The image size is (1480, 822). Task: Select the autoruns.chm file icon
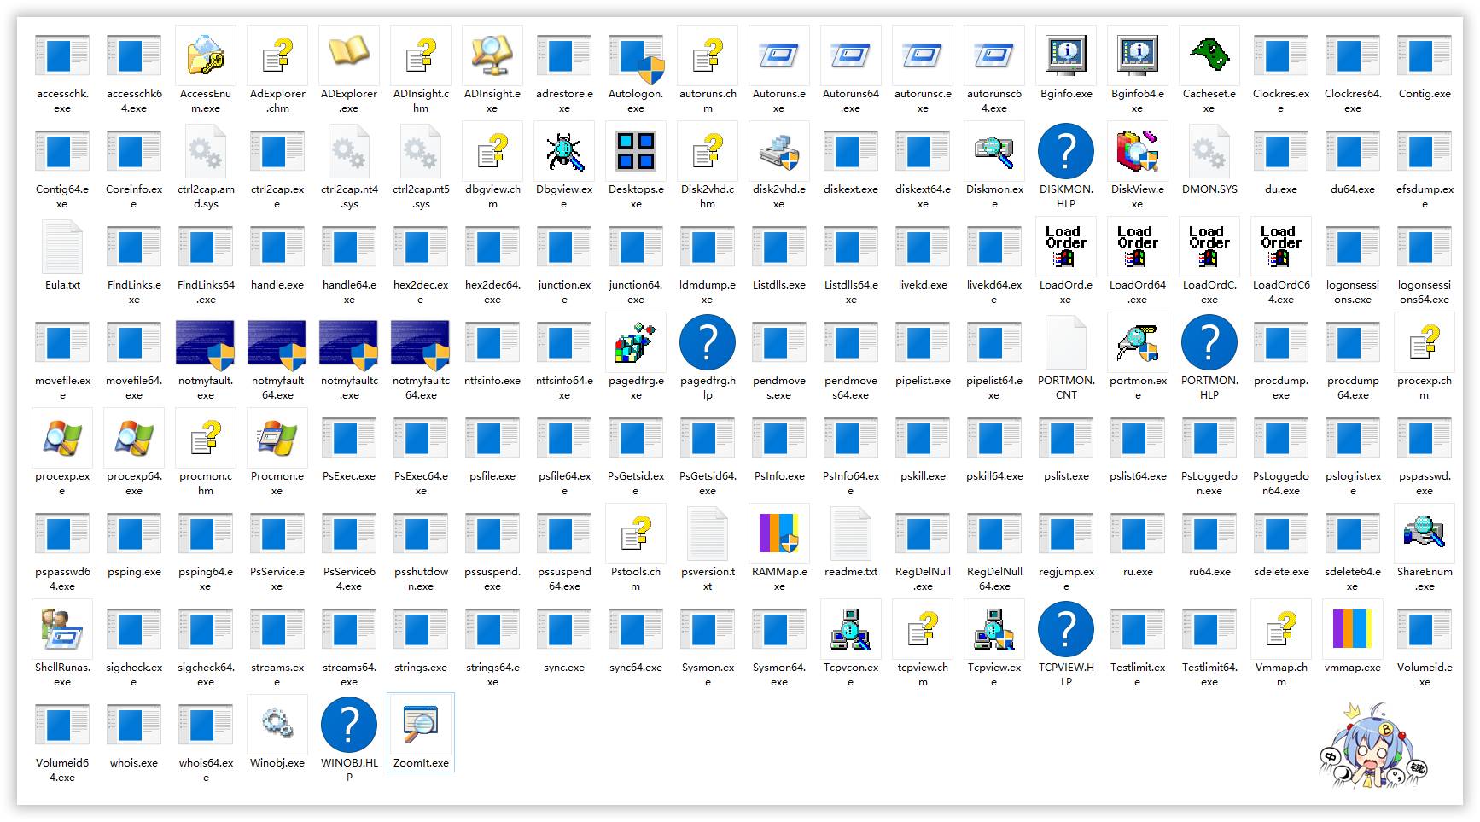708,55
